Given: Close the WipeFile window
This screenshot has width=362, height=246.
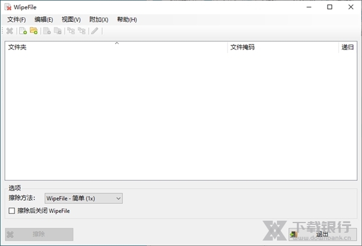Looking at the screenshot, I should coord(351,7).
